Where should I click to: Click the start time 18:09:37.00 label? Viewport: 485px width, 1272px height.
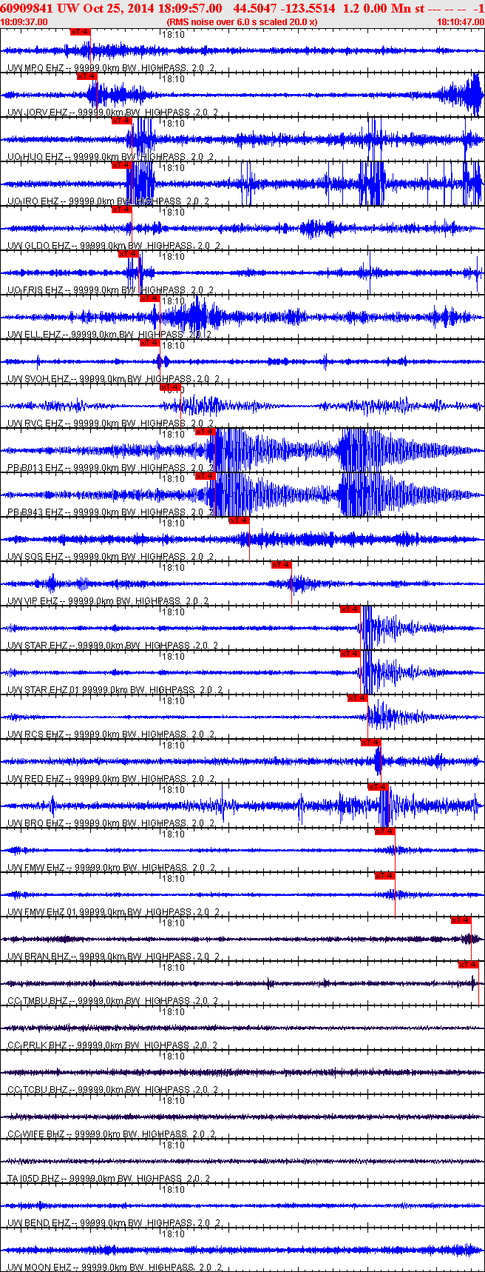[x=24, y=22]
